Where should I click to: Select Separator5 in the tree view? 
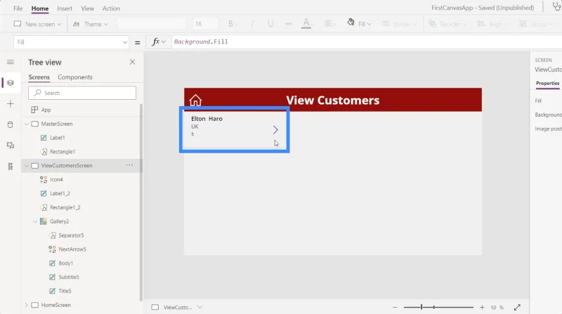pos(71,235)
